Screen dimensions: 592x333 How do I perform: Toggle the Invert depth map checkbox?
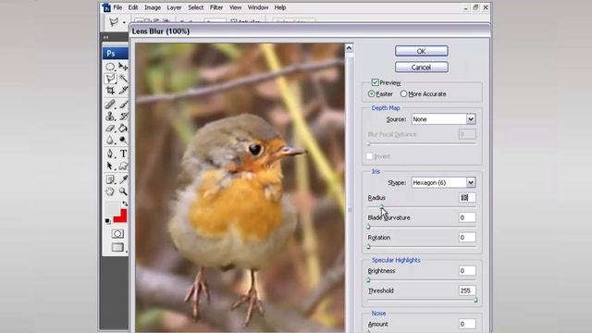pos(370,156)
